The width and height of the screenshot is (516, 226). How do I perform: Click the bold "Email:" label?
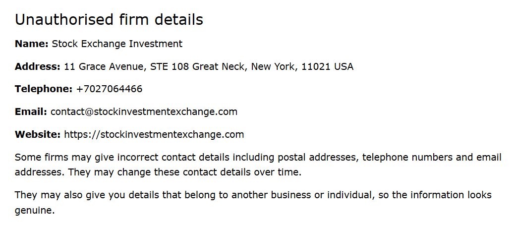(x=31, y=112)
